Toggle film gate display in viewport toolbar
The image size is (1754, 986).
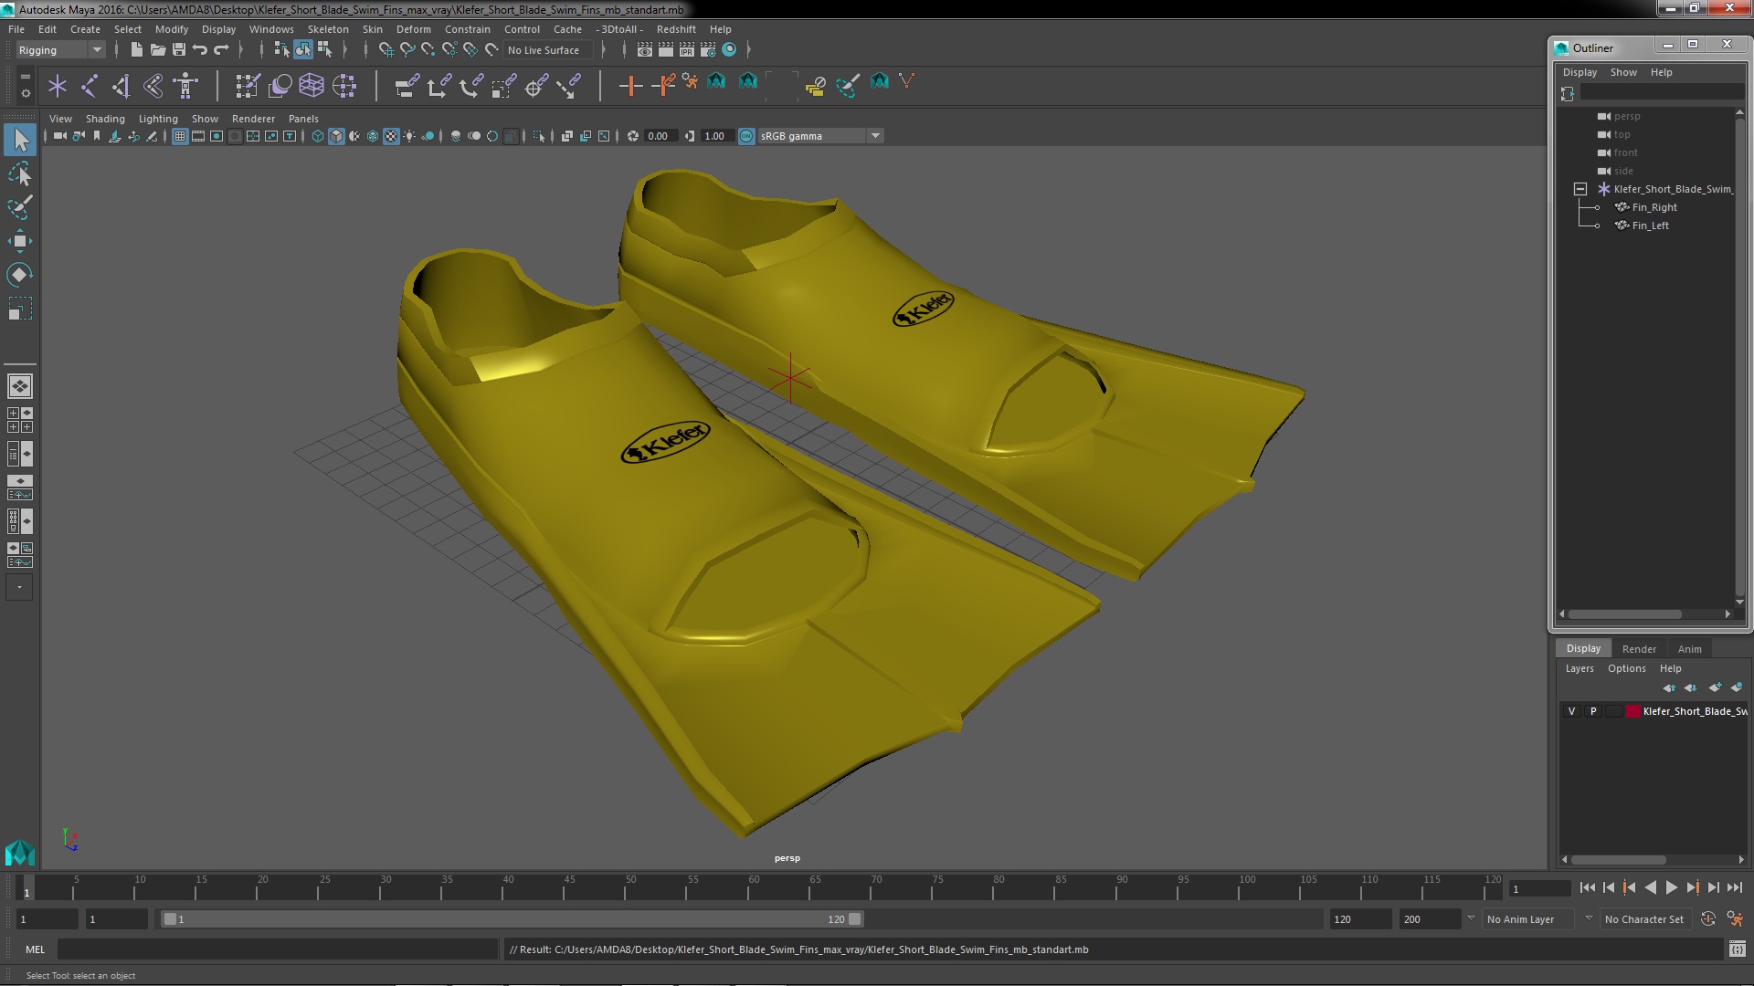click(198, 136)
